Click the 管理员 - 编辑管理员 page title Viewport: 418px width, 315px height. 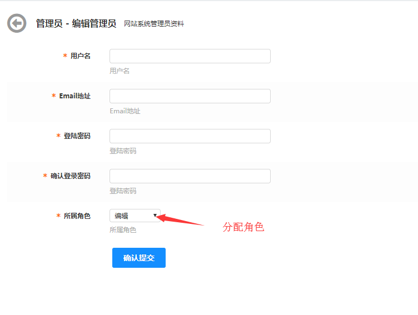76,23
